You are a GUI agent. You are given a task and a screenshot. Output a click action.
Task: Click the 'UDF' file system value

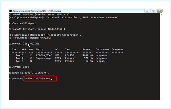(x=57, y=55)
